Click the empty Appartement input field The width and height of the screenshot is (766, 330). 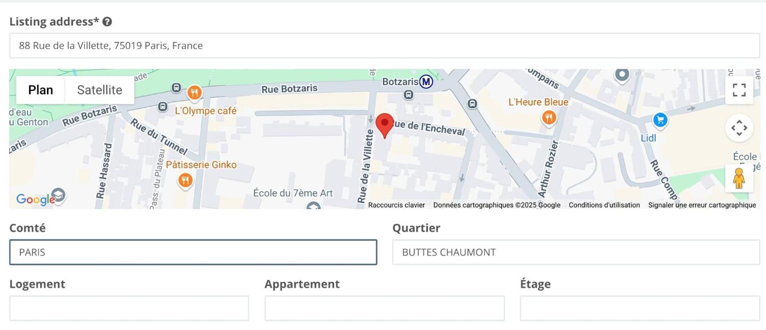pos(385,308)
